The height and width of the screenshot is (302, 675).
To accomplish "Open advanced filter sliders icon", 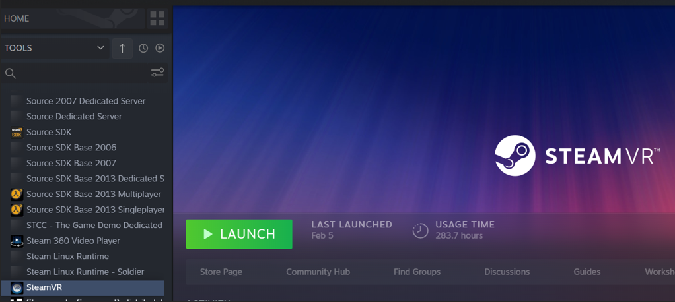I will click(158, 73).
